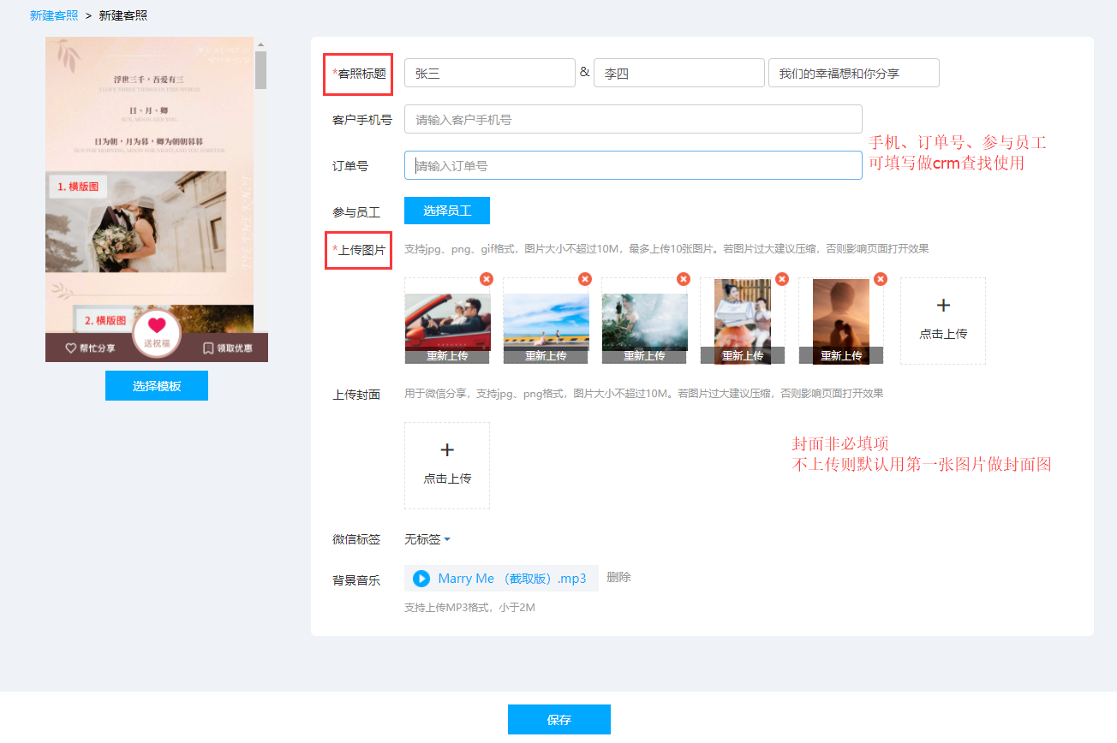Upload a cover image via 点击上传 box
Viewport: 1117px width, 743px height.
click(x=447, y=466)
